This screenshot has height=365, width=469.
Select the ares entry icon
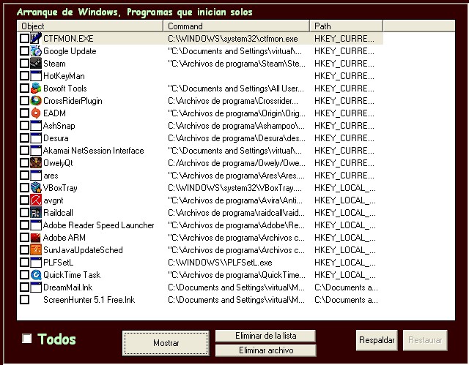click(x=36, y=176)
